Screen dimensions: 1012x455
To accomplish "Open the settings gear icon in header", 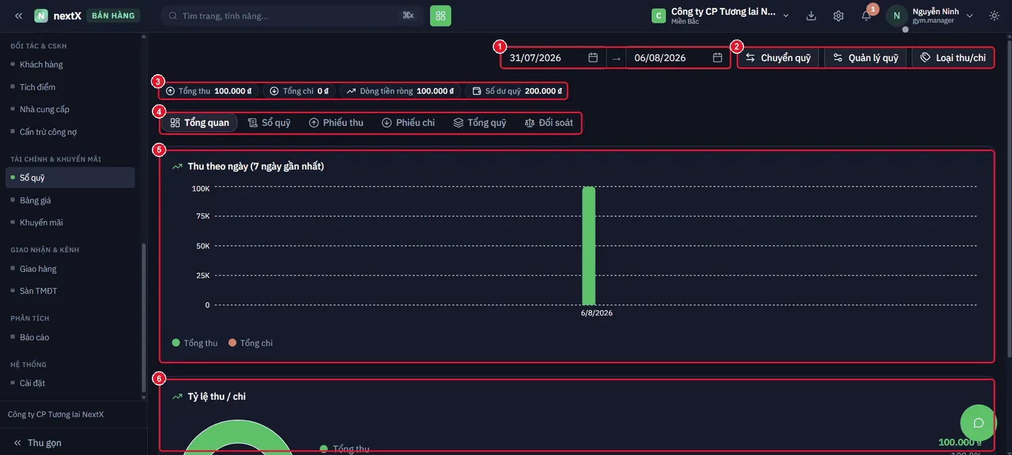I will pyautogui.click(x=839, y=16).
